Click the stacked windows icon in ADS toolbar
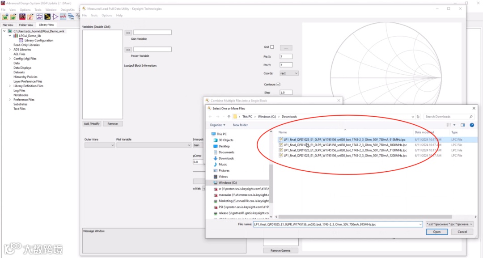Screen dimensions: 483x258 point(71,16)
